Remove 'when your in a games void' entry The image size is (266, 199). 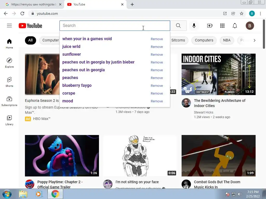(157, 39)
